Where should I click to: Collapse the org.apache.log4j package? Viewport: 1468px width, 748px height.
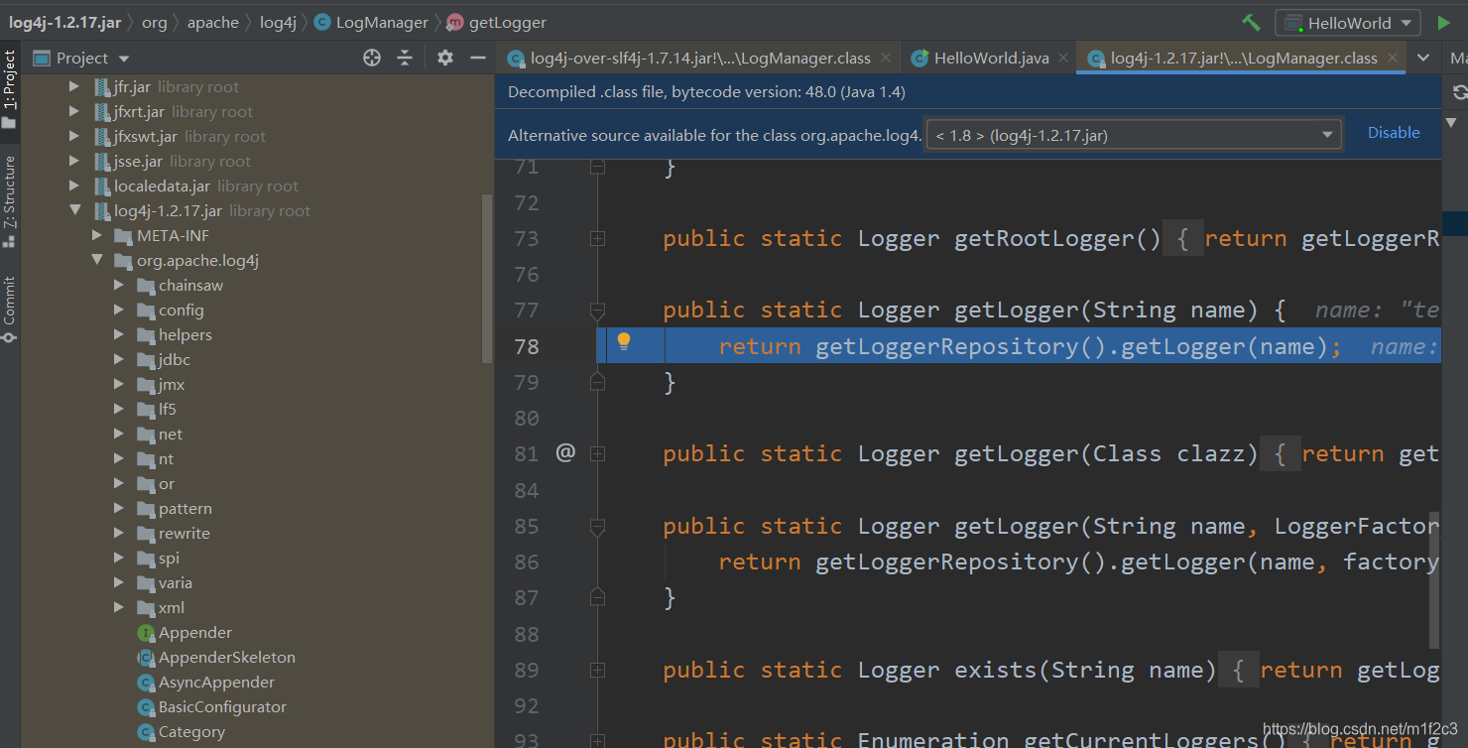96,261
